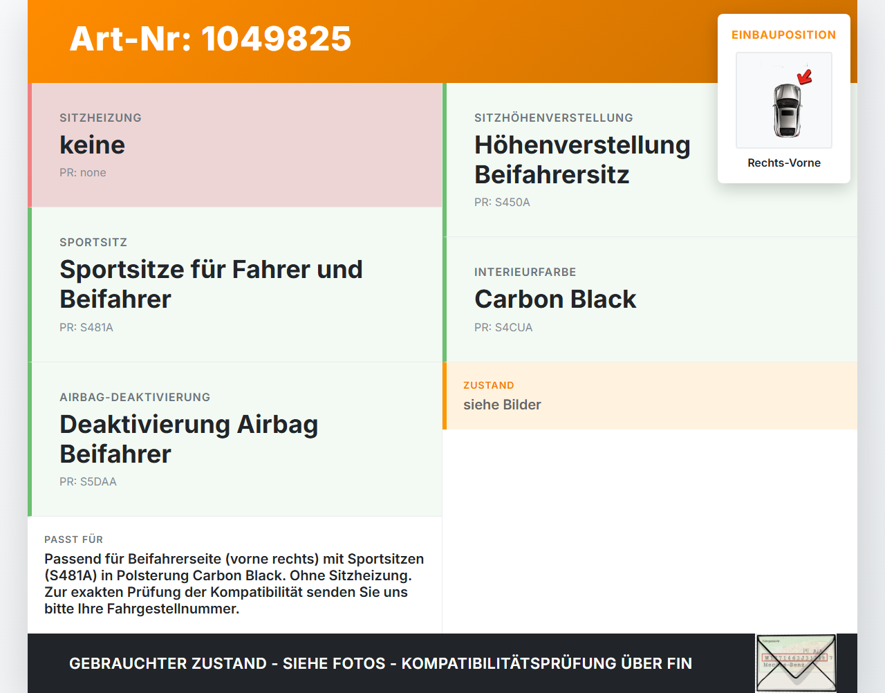
Task: Click the Art-Nr: 1049825 heading
Action: coord(211,39)
